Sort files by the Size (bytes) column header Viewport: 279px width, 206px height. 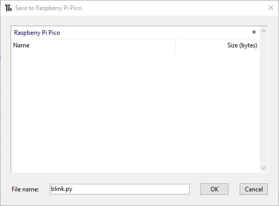[217, 45]
